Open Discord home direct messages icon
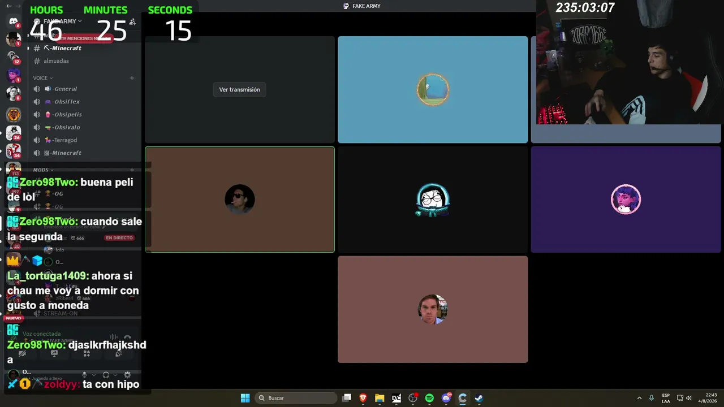 pyautogui.click(x=14, y=21)
